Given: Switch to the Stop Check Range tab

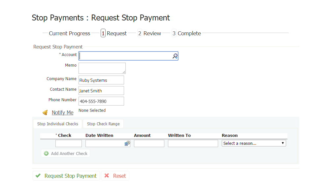Looking at the screenshot, I should (x=103, y=124).
